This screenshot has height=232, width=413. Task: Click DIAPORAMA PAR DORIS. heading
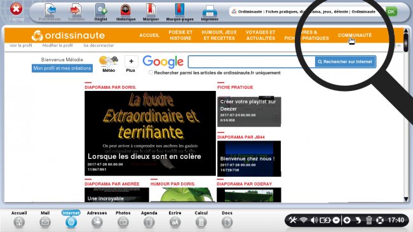111,87
